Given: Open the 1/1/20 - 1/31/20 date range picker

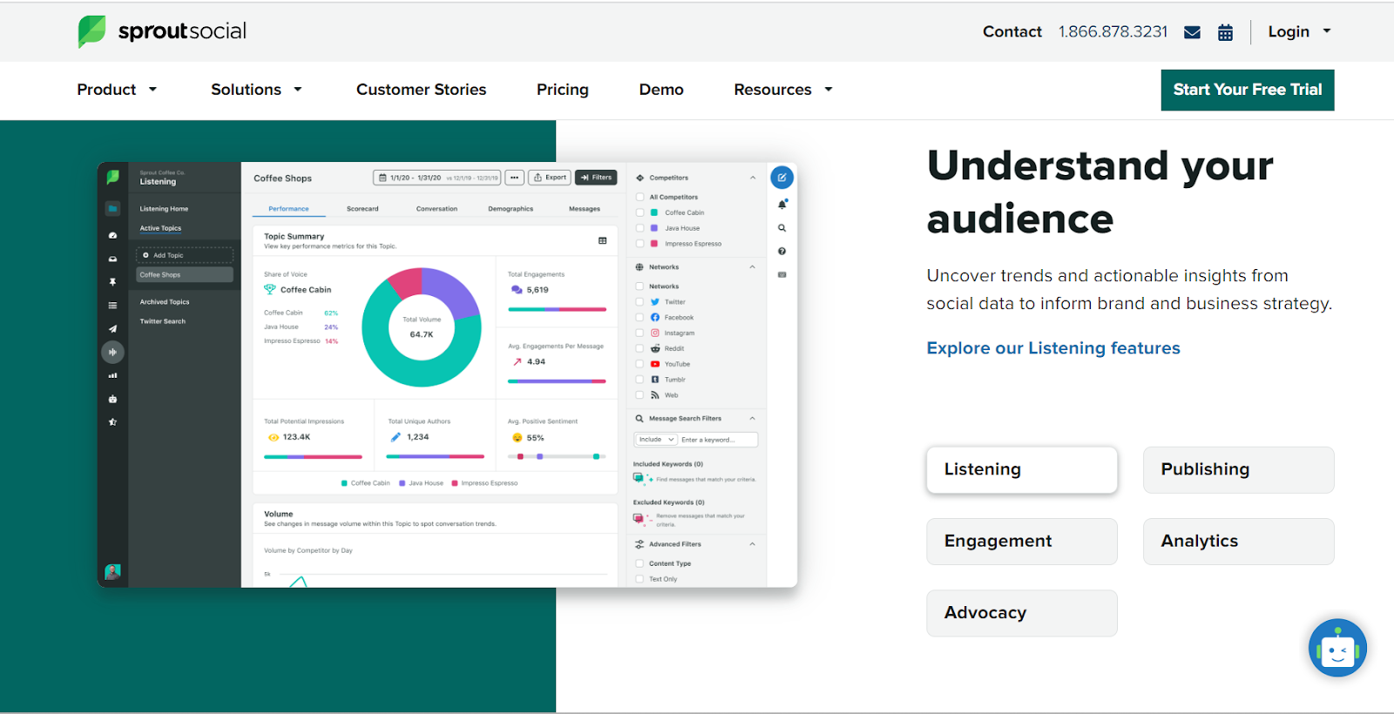Looking at the screenshot, I should [437, 178].
